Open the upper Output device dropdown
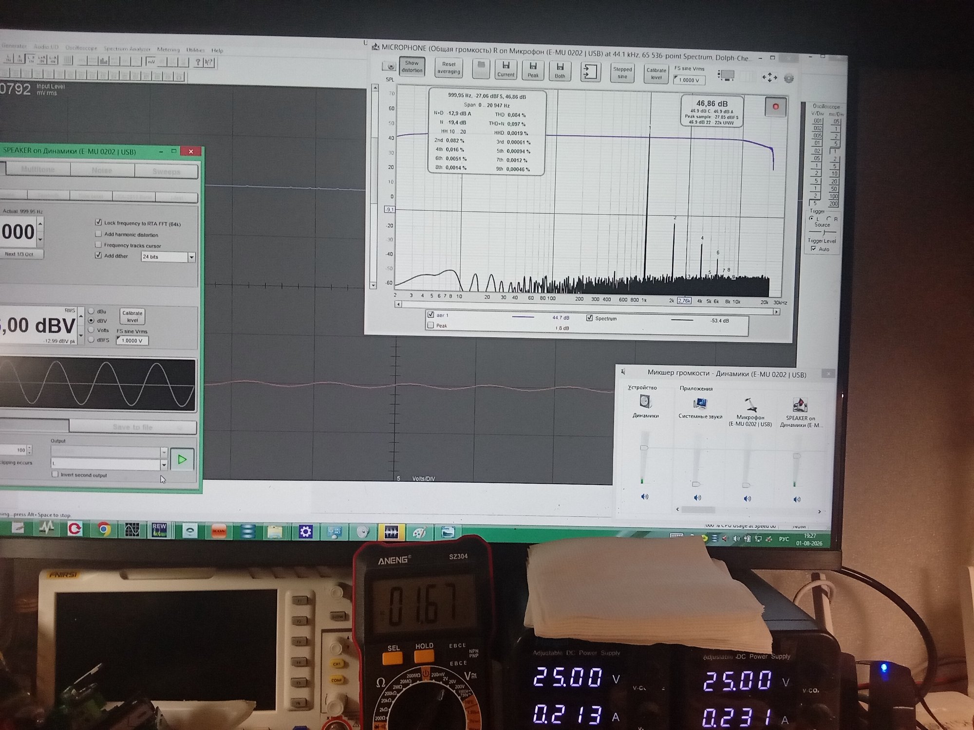Viewport: 974px width, 730px height. [x=164, y=452]
